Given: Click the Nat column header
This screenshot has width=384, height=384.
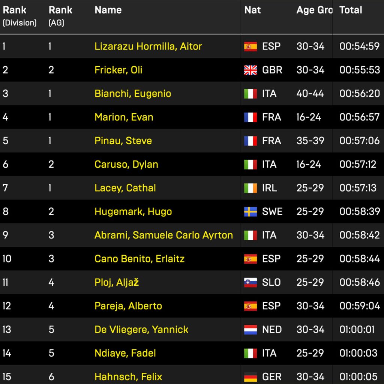Looking at the screenshot, I should point(252,10).
